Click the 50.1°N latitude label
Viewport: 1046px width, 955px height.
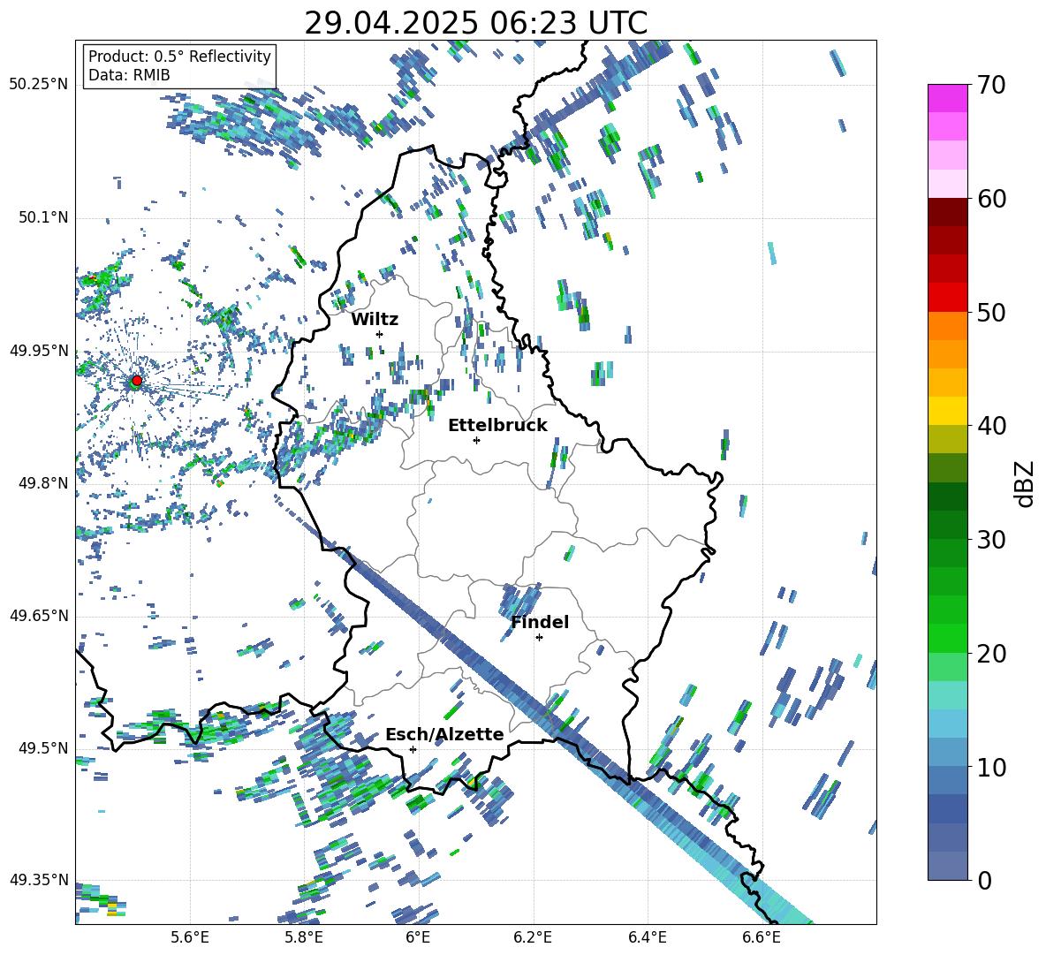42,218
